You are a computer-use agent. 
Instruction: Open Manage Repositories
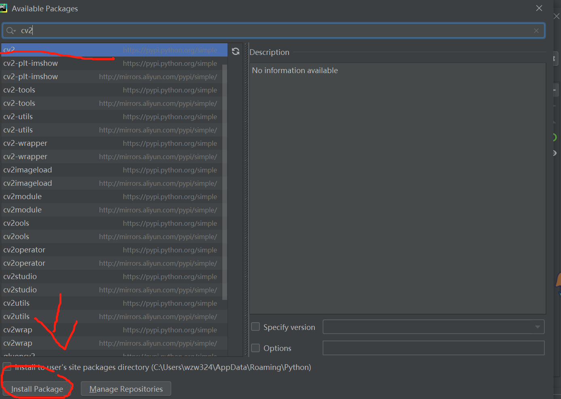click(126, 388)
